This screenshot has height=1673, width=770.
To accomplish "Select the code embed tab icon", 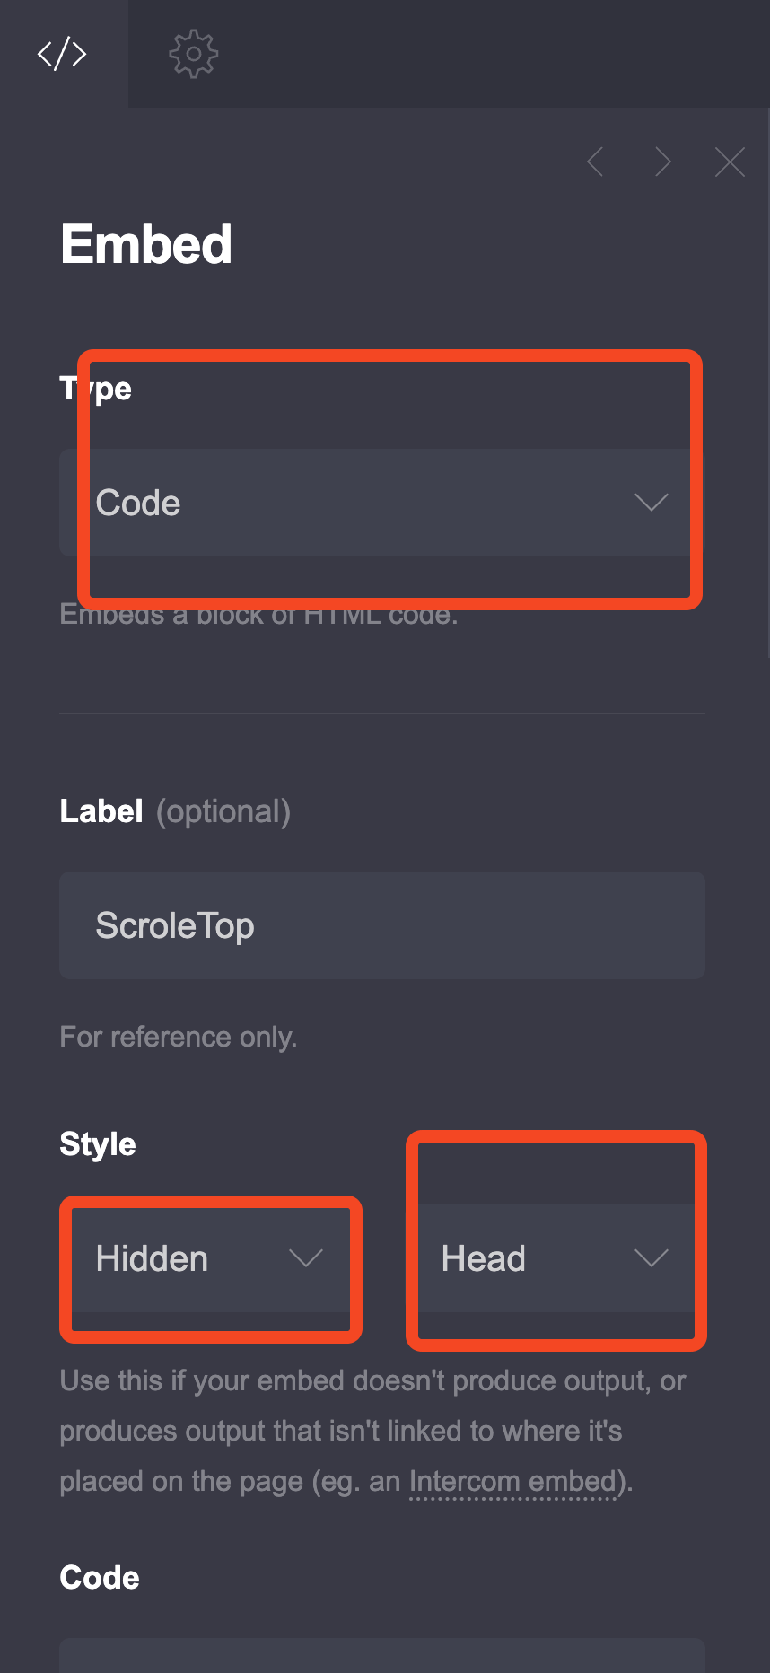I will pos(63,54).
